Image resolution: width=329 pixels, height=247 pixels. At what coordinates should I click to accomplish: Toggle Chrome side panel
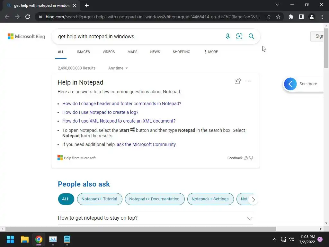301,17
